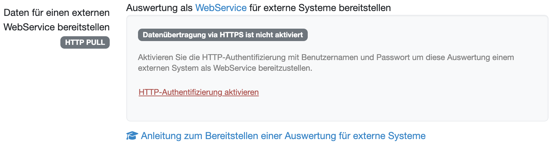Click the graduation cap icon before Anleitung
The image size is (552, 147).
(132, 136)
